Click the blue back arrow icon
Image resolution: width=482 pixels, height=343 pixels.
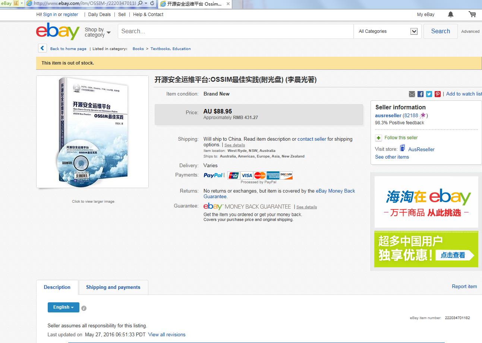click(42, 48)
